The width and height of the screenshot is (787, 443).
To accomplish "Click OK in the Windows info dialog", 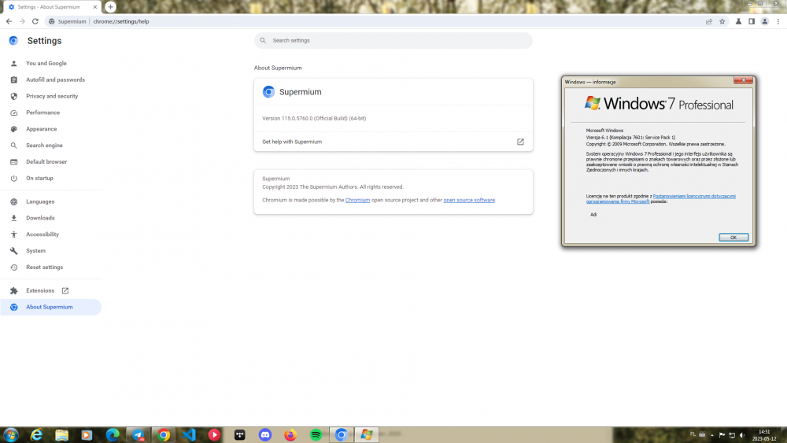I will pyautogui.click(x=733, y=237).
